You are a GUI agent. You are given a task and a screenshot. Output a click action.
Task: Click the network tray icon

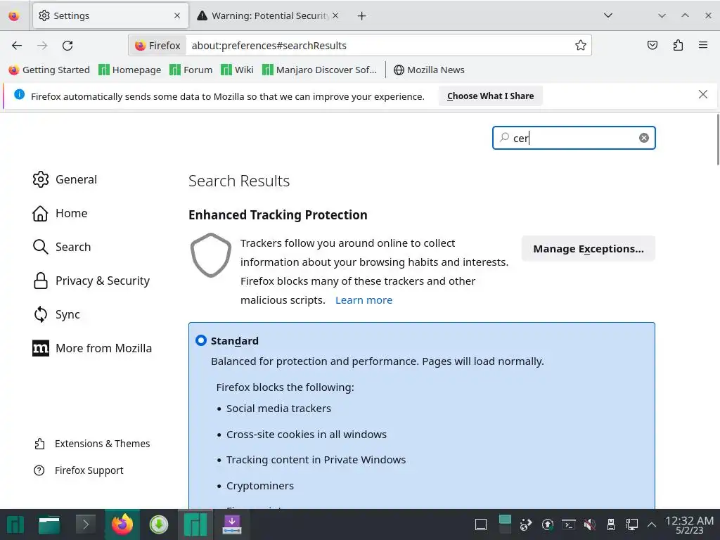(632, 525)
